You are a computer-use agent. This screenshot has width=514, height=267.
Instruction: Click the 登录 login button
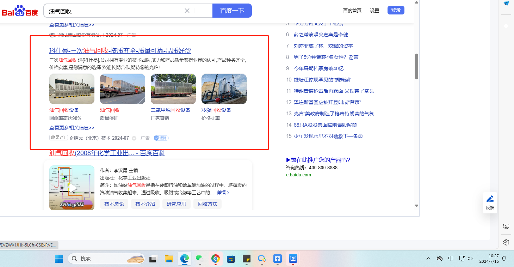point(396,10)
